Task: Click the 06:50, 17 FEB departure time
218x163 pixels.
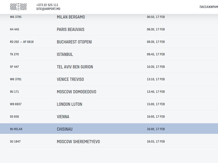Action: [x=156, y=17]
